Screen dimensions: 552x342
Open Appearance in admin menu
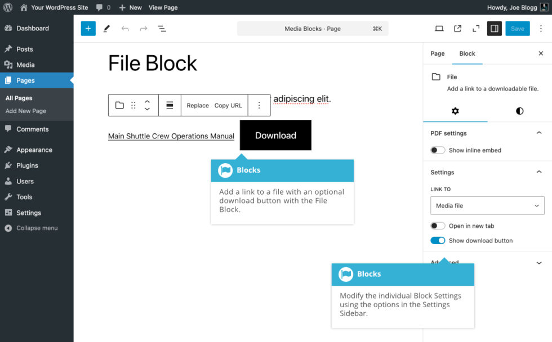point(37,150)
